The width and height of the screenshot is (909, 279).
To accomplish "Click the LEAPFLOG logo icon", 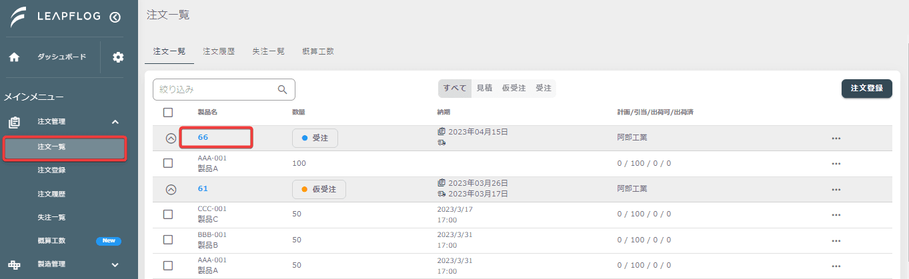I will coord(18,17).
